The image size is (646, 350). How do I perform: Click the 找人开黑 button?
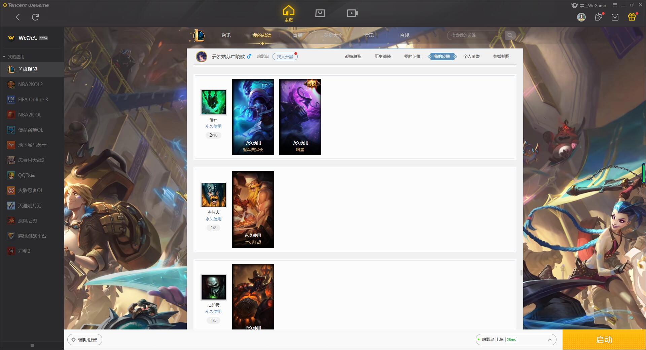pos(285,57)
